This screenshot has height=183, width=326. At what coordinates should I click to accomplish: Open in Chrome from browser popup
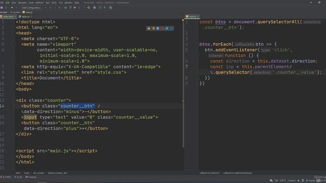click(148, 28)
